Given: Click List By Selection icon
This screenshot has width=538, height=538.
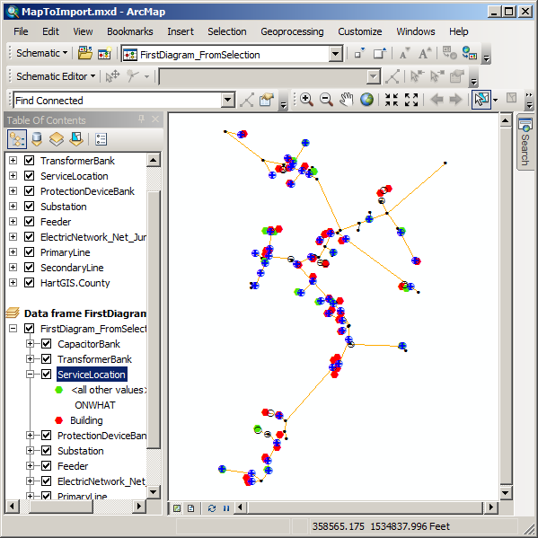Looking at the screenshot, I should [x=76, y=139].
